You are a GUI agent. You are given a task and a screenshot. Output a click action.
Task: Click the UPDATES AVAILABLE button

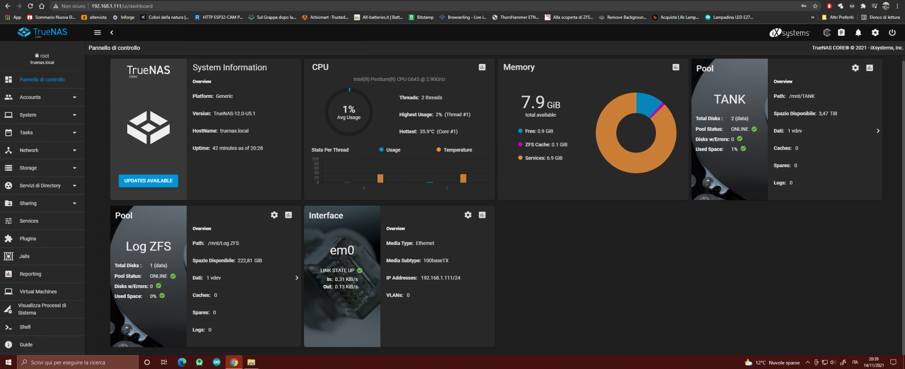148,181
